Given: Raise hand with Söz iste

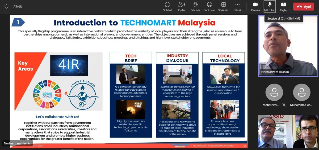Looking at the screenshot, I should [x=195, y=7].
